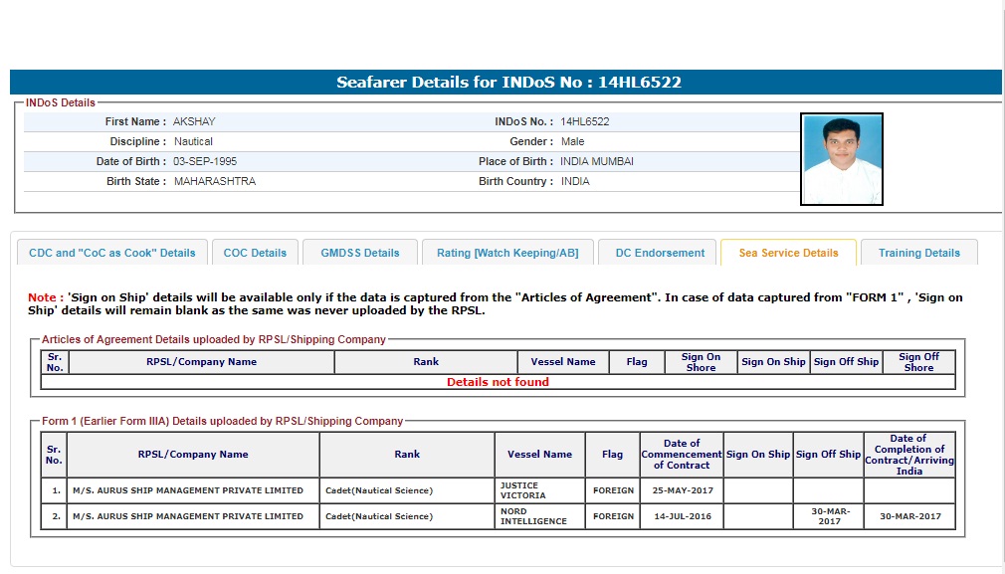1005x574 pixels.
Task: Show the Training Details tab
Action: pyautogui.click(x=918, y=253)
